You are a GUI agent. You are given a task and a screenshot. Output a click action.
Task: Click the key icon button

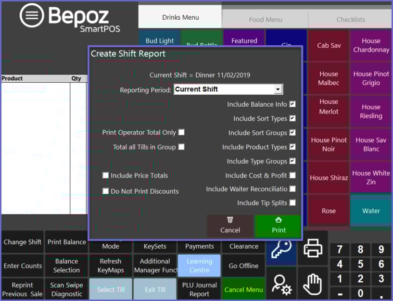281,249
